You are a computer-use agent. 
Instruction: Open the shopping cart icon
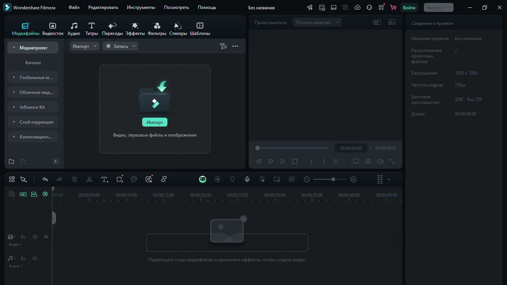coord(393,7)
